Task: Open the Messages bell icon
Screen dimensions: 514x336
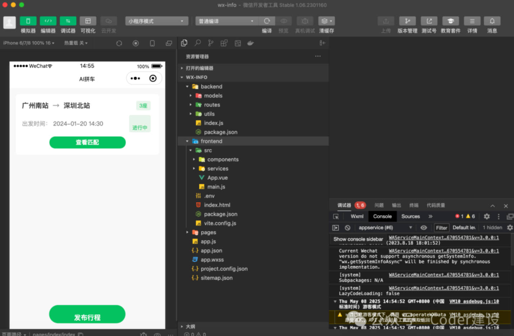Action: [492, 21]
